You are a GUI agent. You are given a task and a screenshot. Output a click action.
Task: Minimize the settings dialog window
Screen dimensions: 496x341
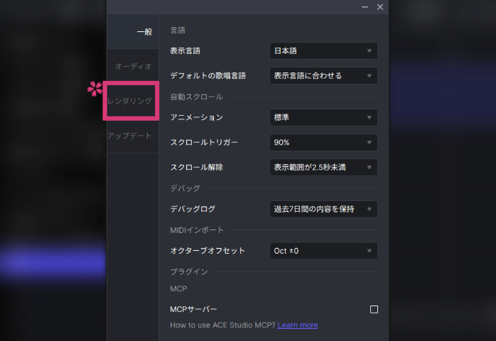365,6
